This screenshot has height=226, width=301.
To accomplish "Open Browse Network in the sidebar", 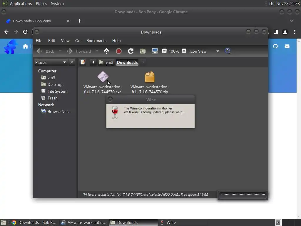I will pyautogui.click(x=56, y=112).
